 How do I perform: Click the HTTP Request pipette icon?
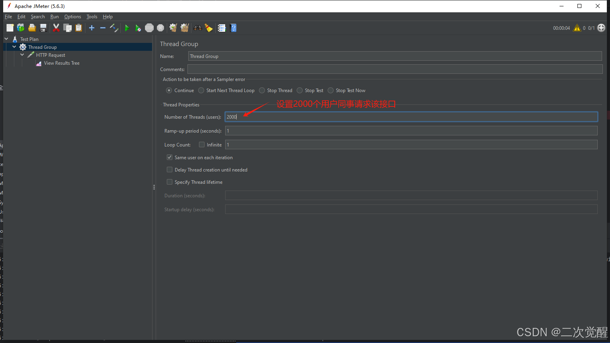(x=31, y=55)
